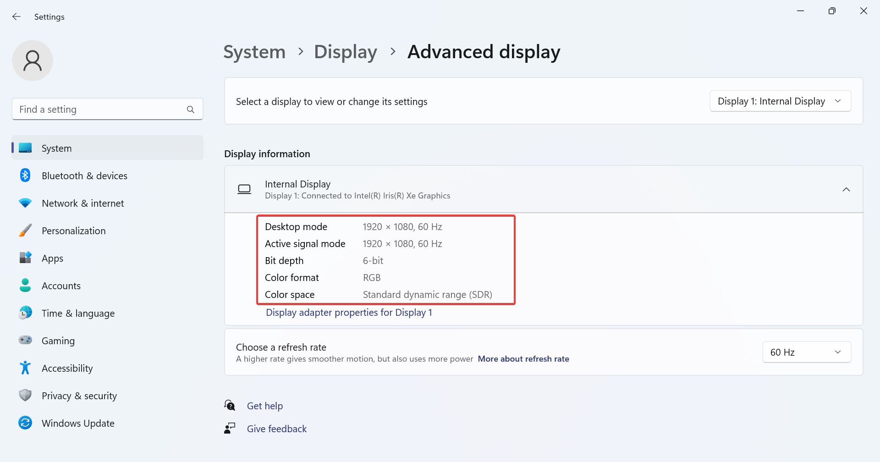Click Standard dynamic range (SDR) value
The width and height of the screenshot is (880, 462).
point(428,295)
